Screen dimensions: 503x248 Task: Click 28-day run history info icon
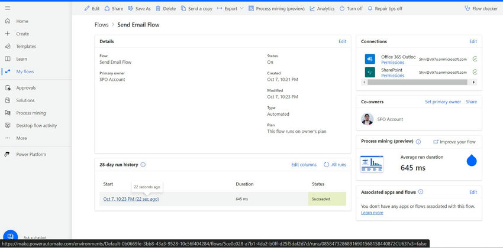coord(143,165)
